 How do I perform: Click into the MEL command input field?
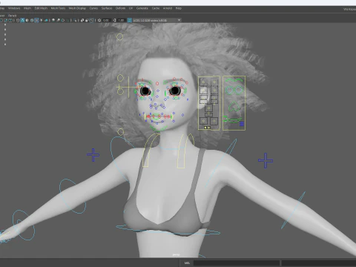(237, 263)
